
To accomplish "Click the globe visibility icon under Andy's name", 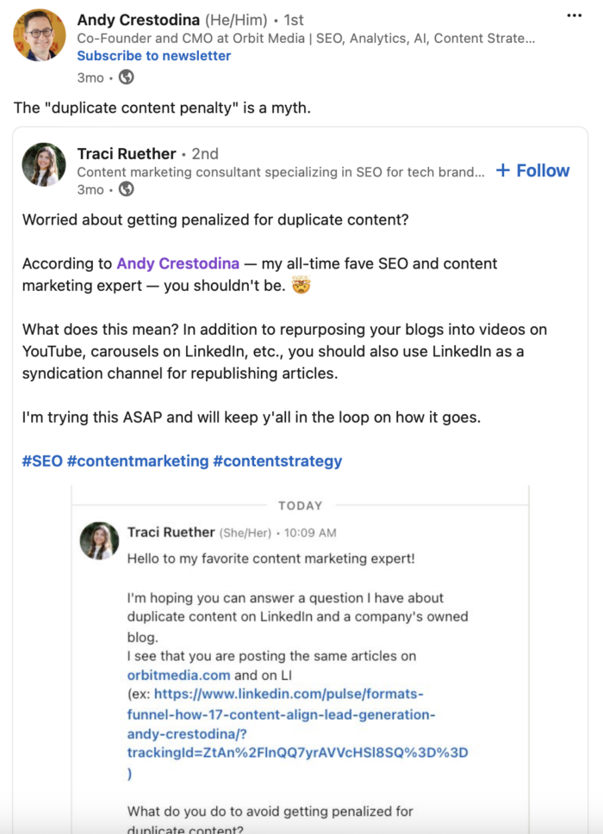I will coord(126,77).
